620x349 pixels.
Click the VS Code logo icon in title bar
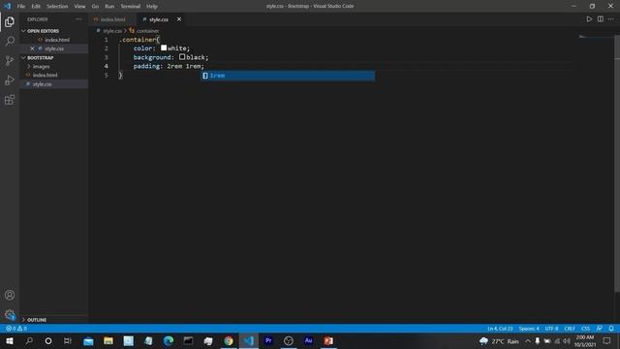coord(7,6)
